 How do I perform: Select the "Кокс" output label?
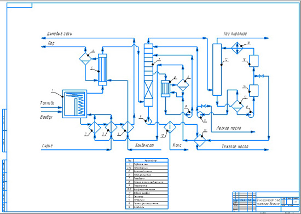coord(177,144)
